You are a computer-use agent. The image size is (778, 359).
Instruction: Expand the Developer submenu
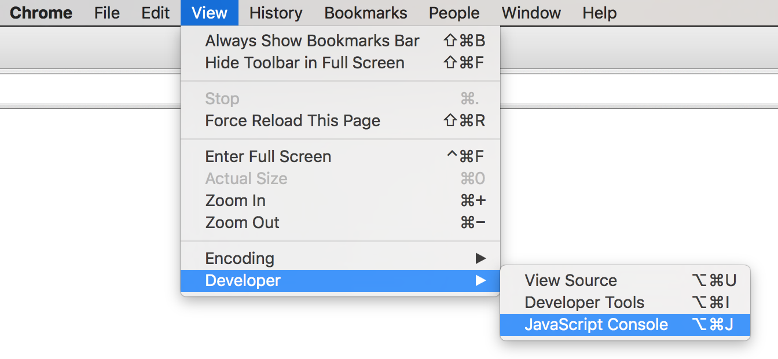340,281
